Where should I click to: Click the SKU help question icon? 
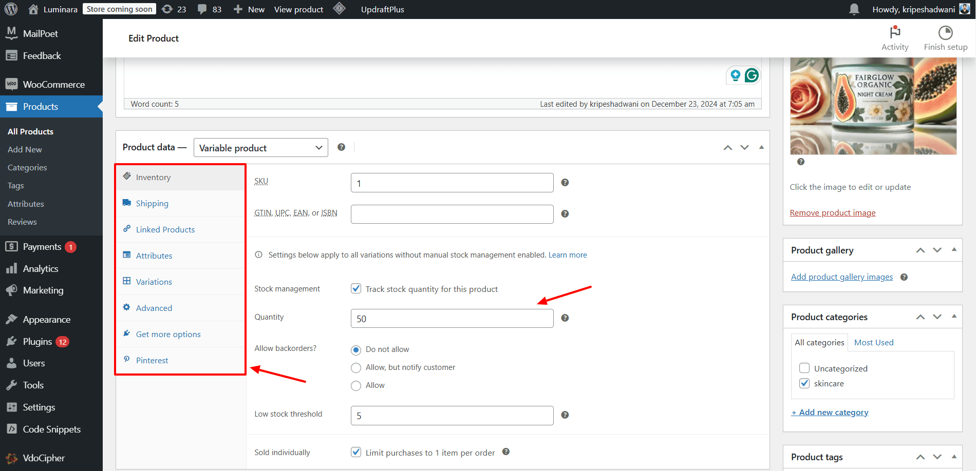point(565,183)
